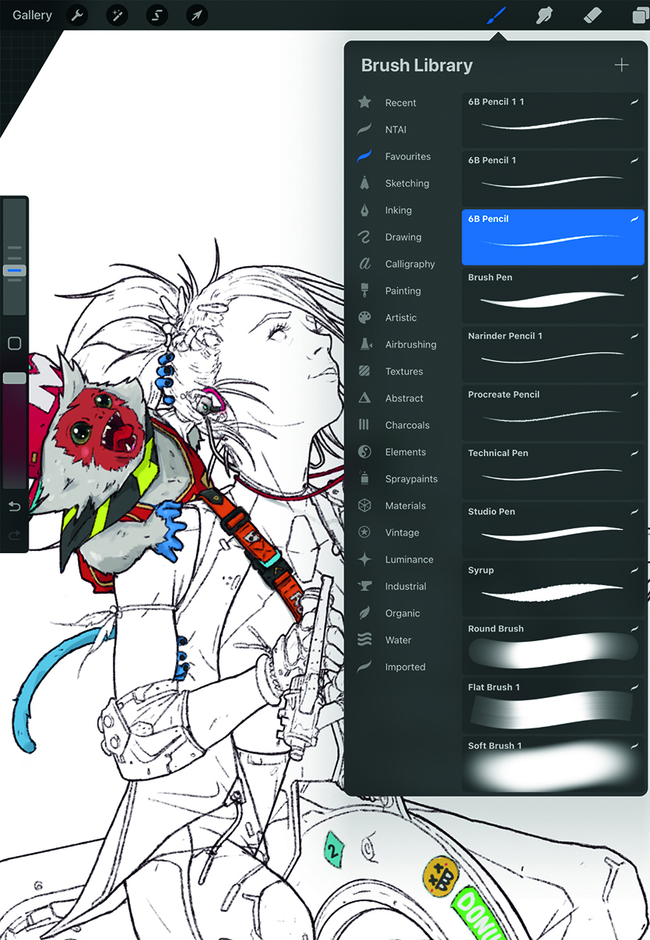Select the Technical Pen brush
The width and height of the screenshot is (650, 940).
(x=553, y=472)
